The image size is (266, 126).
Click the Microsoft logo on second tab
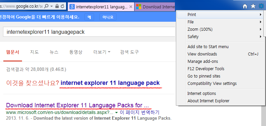tap(139, 7)
